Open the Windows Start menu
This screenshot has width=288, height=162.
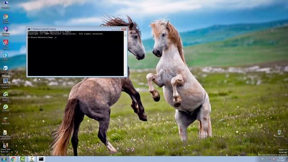pyautogui.click(x=4, y=159)
